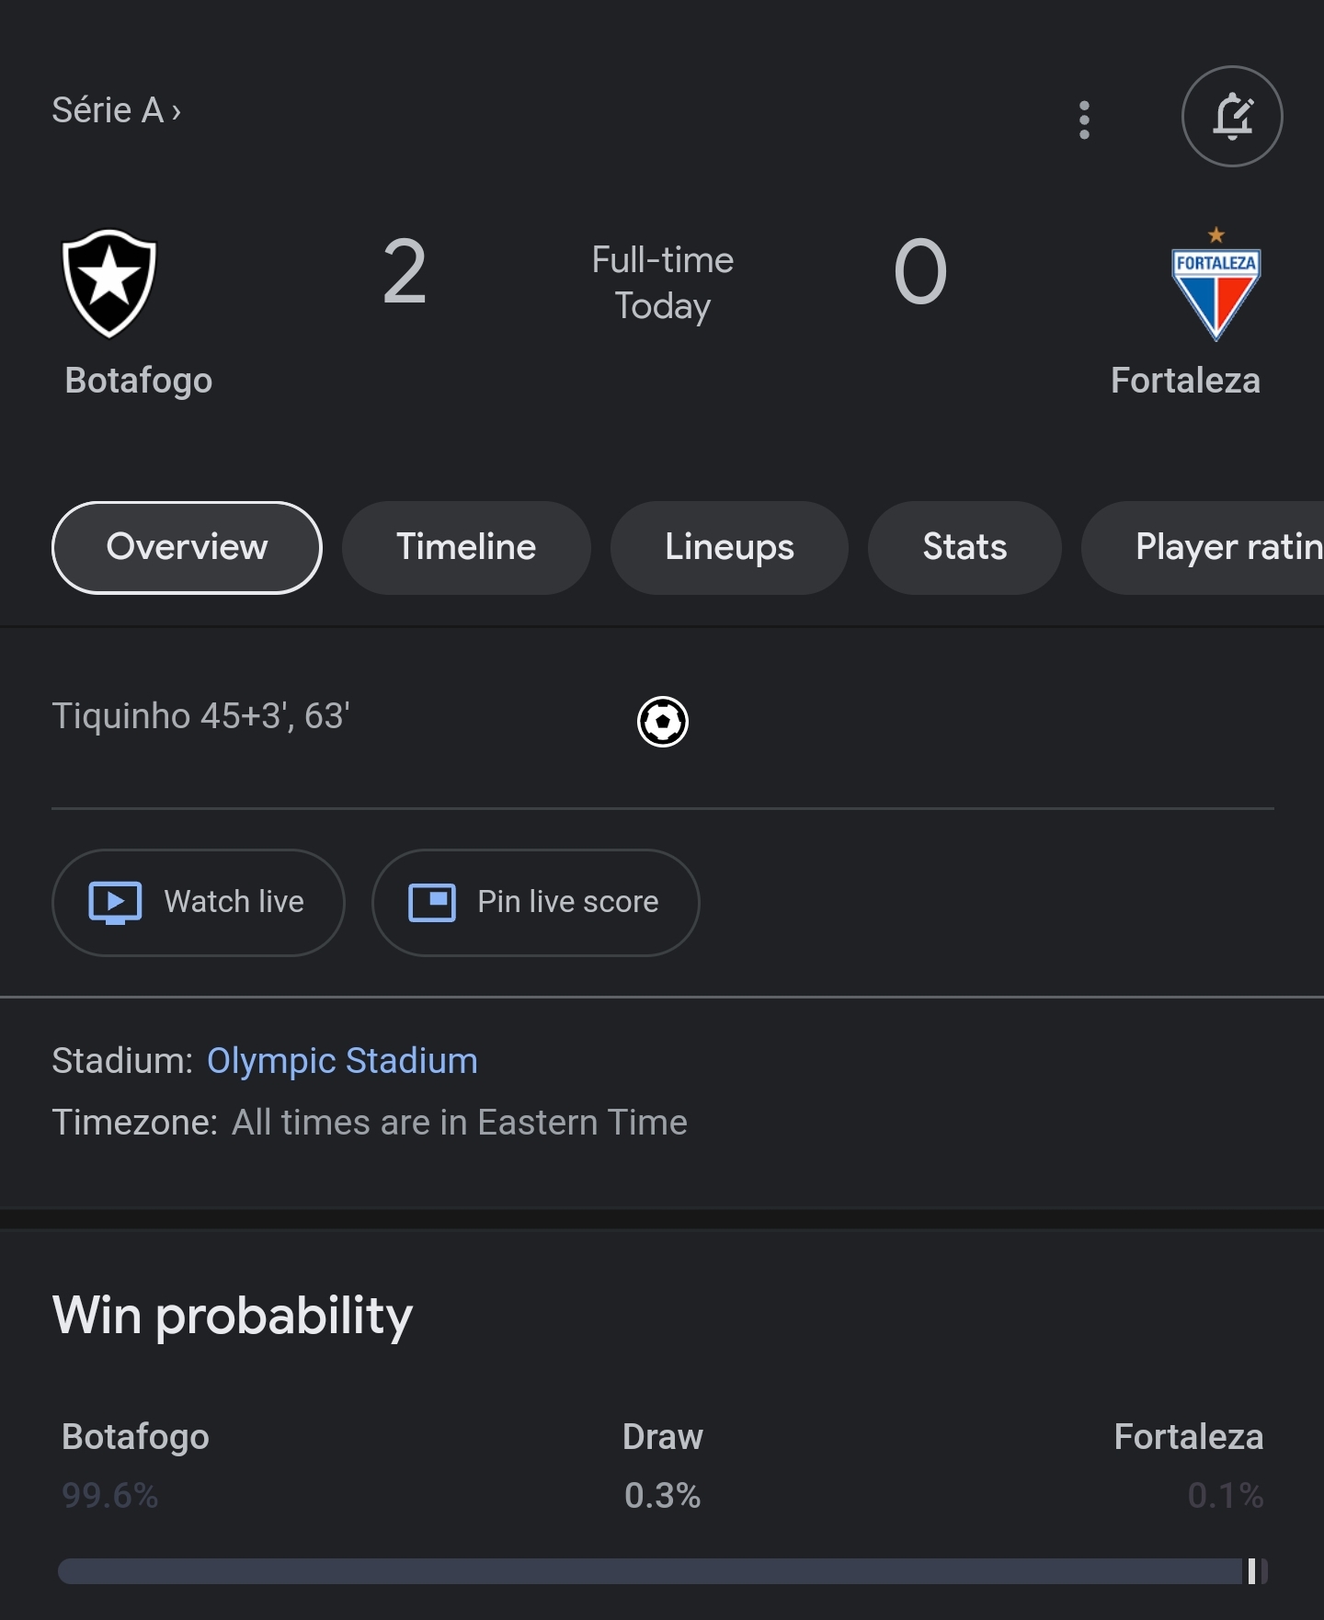Click the win probability bar
Screen dimensions: 1324x1620
[x=663, y=1571]
